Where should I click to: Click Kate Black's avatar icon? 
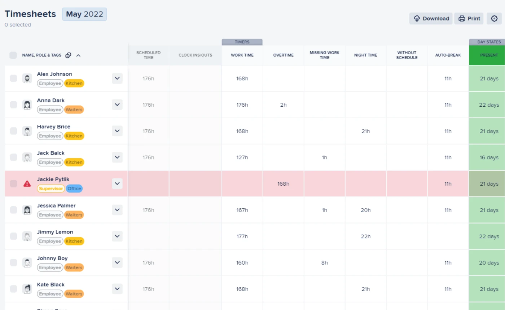point(27,289)
